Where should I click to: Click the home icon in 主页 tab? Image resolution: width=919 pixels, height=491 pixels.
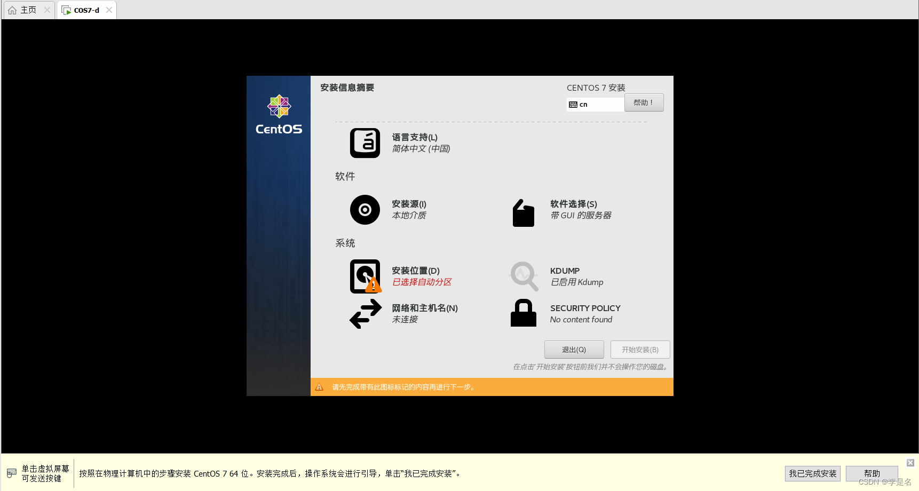(x=12, y=10)
